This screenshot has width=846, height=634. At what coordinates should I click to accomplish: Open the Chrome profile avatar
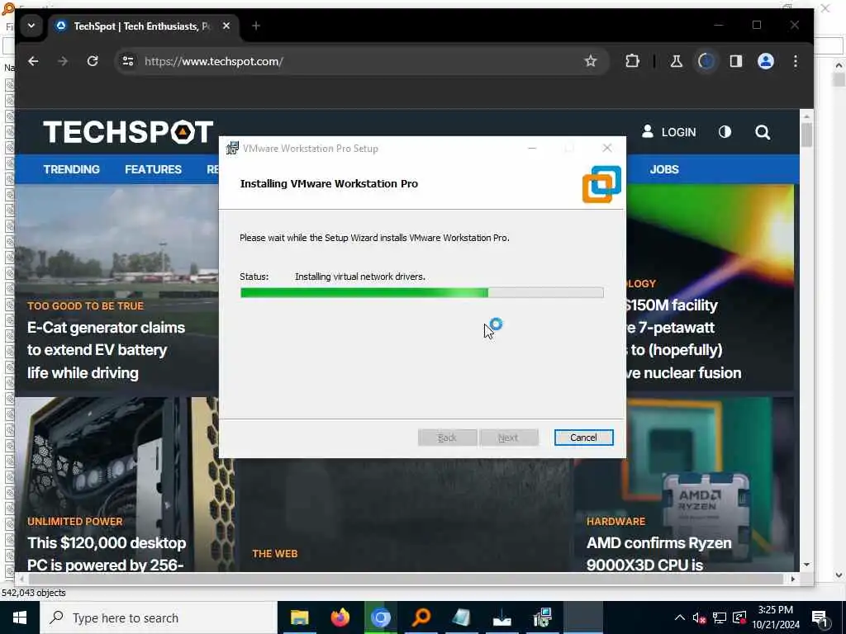(766, 61)
